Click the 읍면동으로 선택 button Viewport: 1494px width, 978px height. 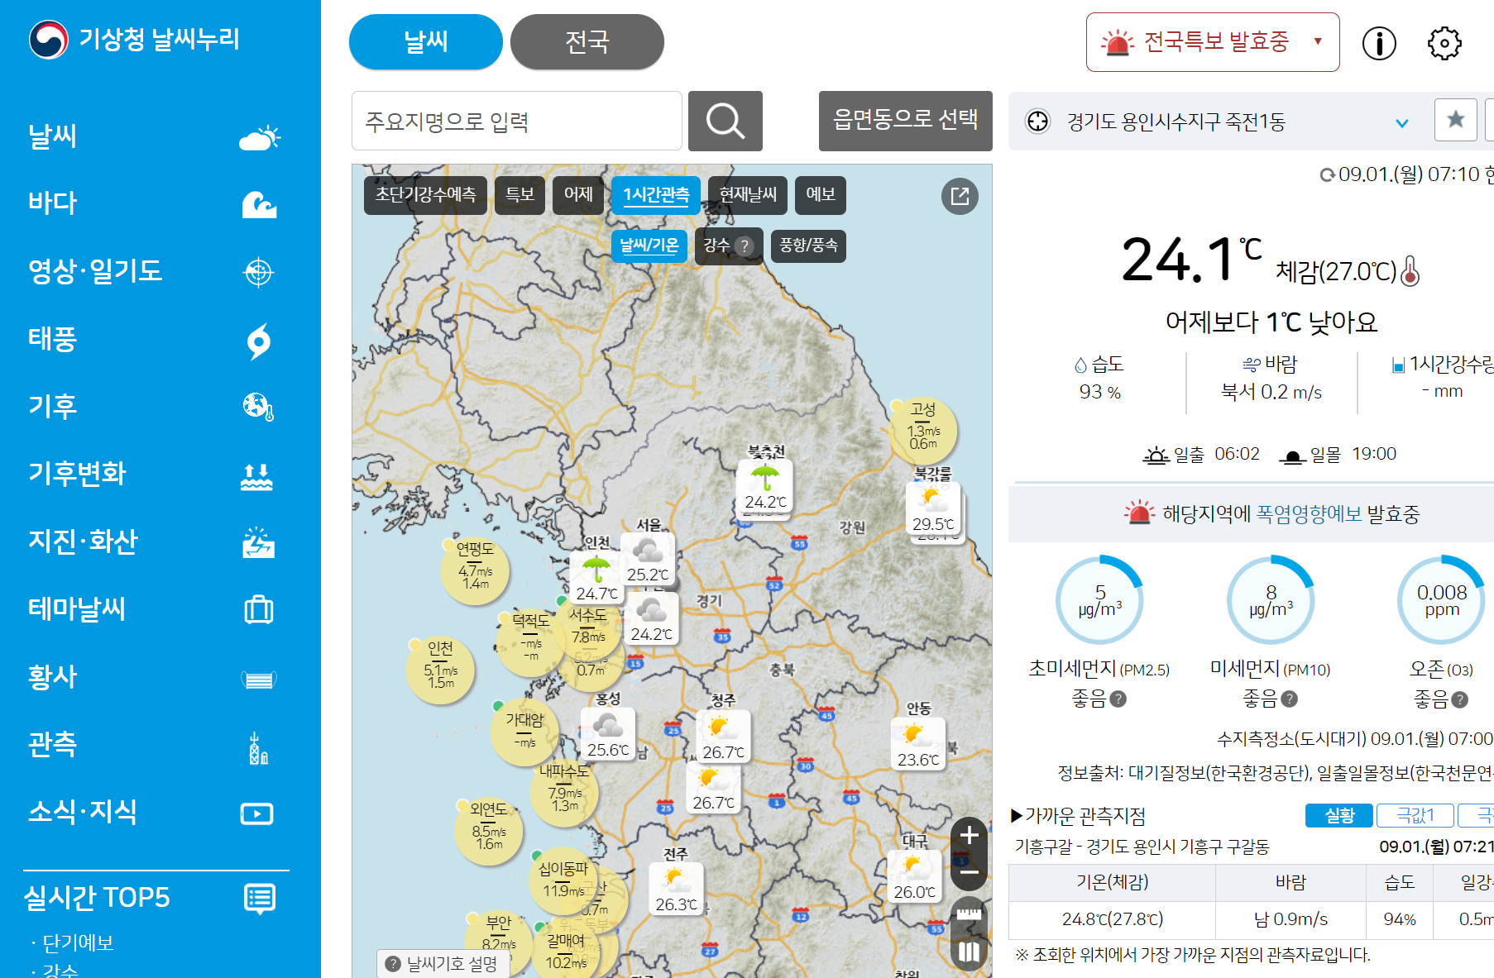click(x=906, y=122)
